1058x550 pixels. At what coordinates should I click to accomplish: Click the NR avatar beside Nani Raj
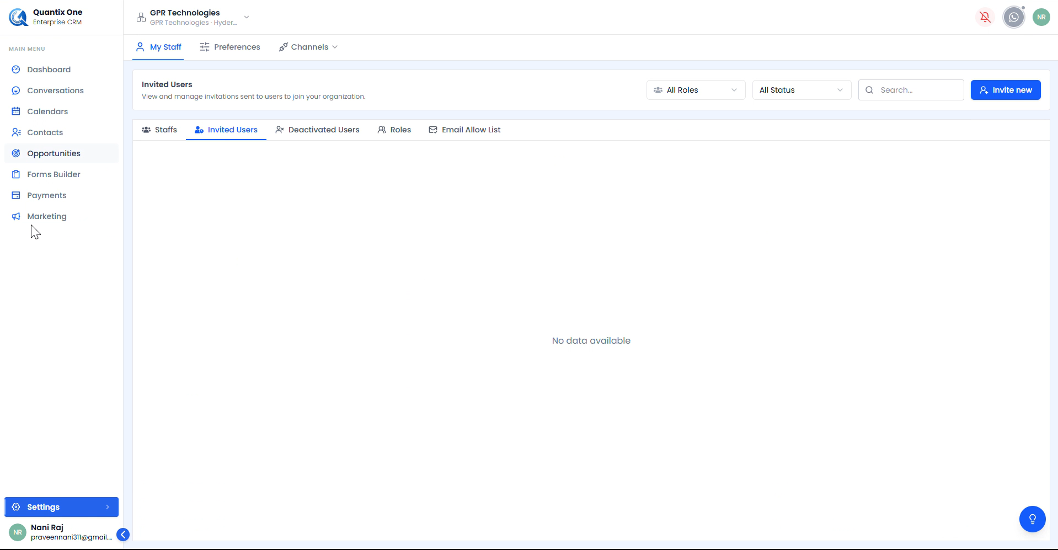click(x=18, y=532)
